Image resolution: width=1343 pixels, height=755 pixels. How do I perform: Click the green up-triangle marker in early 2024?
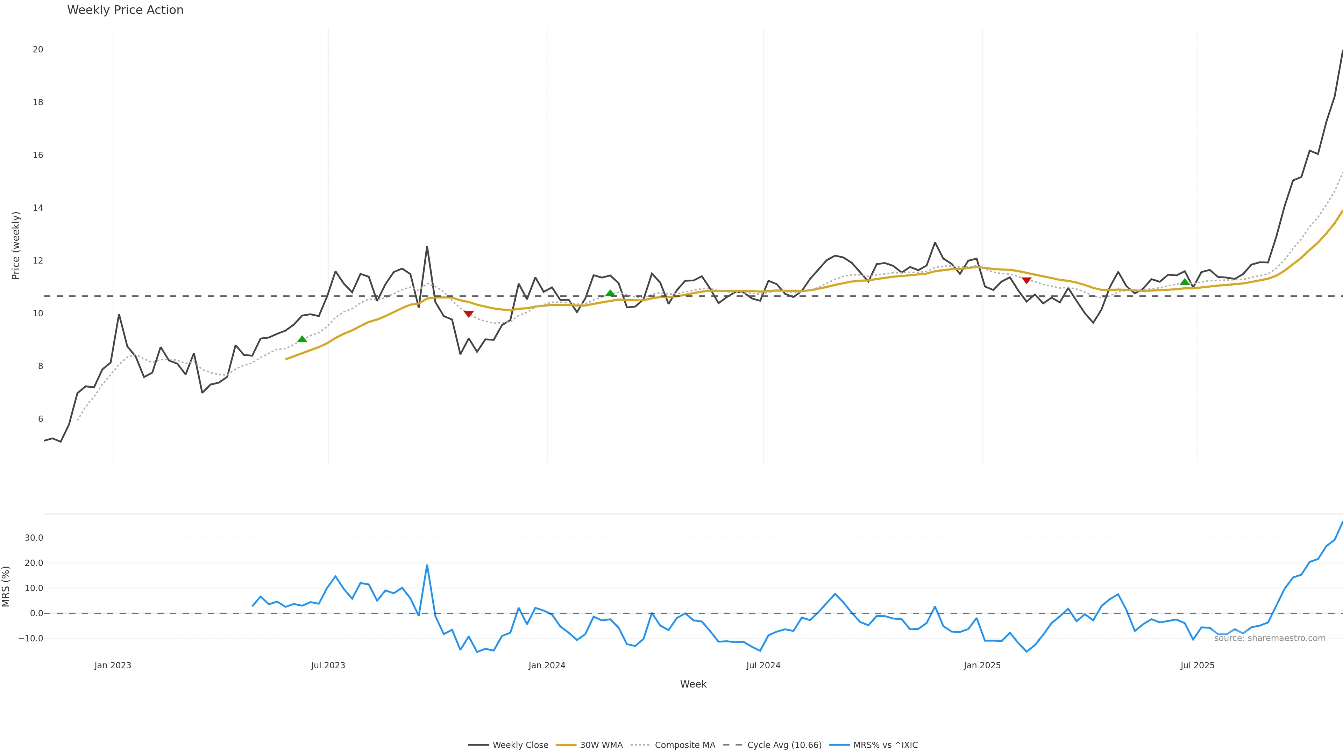tap(610, 293)
